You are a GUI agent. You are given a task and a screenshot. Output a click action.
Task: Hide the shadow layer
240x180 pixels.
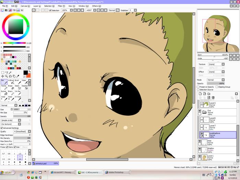tap(200, 148)
